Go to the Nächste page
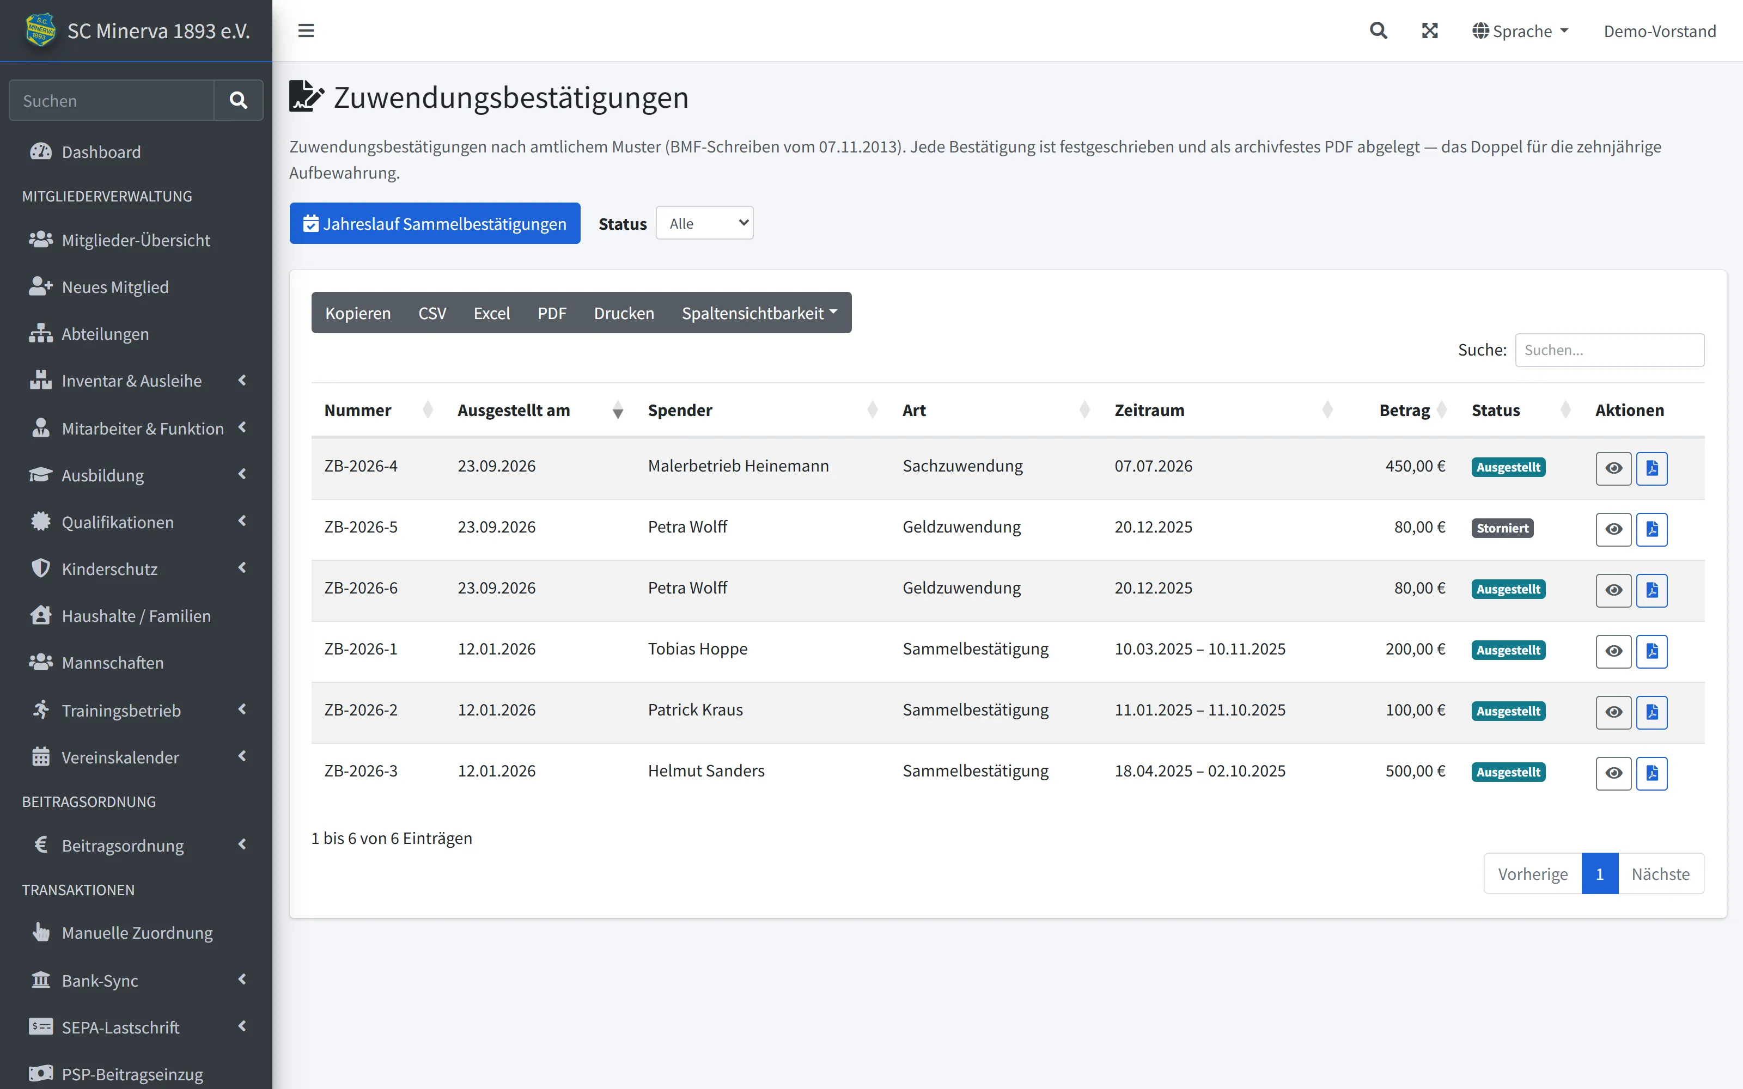The image size is (1743, 1089). [1660, 873]
